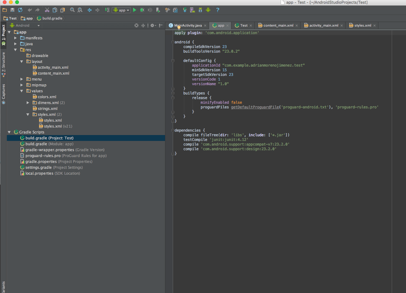Open Help with the question mark icon

(218, 10)
